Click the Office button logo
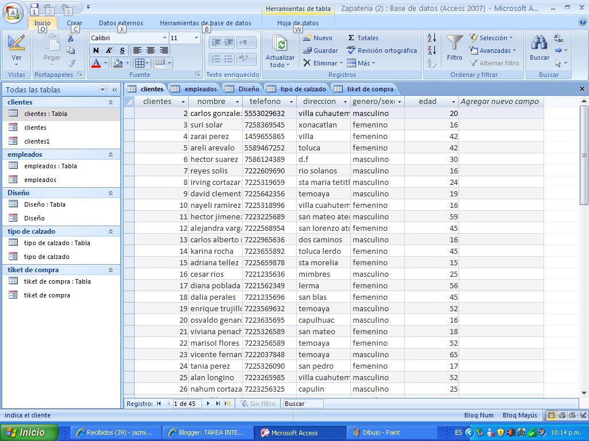589x441 pixels. (13, 13)
